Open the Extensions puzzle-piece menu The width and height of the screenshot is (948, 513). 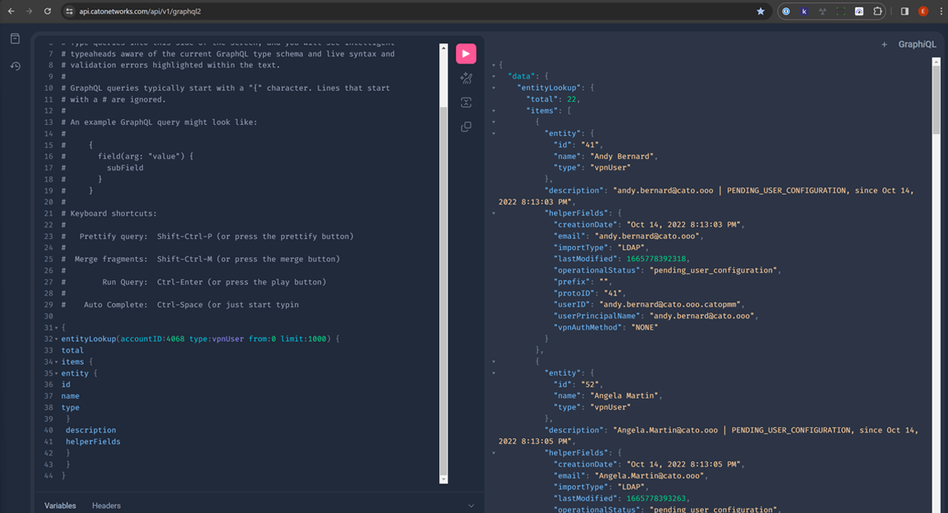(877, 12)
